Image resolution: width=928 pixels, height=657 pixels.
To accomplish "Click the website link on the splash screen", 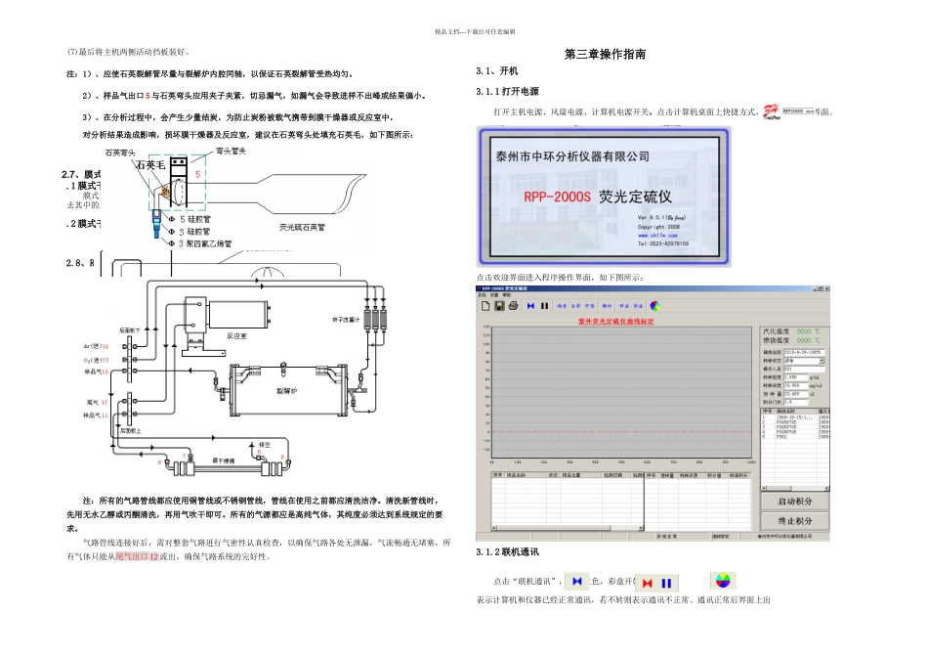I will [x=657, y=236].
